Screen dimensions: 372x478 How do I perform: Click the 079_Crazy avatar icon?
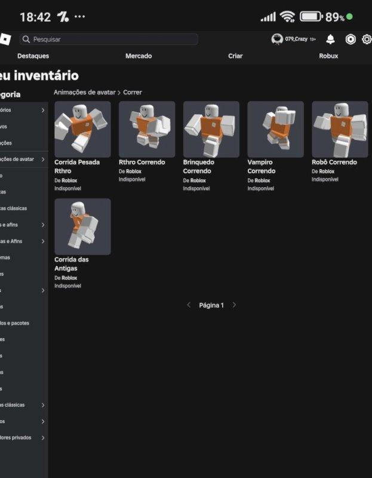click(x=277, y=39)
